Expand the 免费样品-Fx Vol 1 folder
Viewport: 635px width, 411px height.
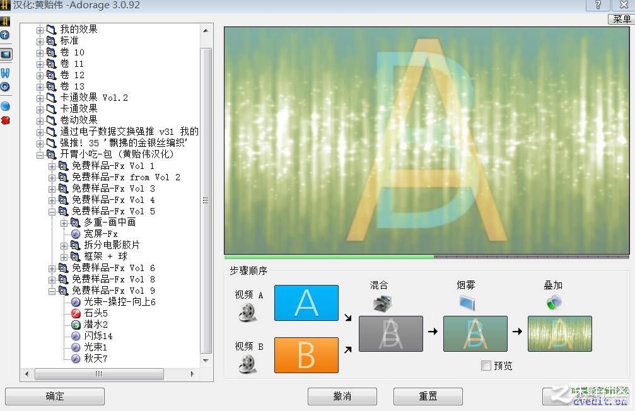point(52,166)
